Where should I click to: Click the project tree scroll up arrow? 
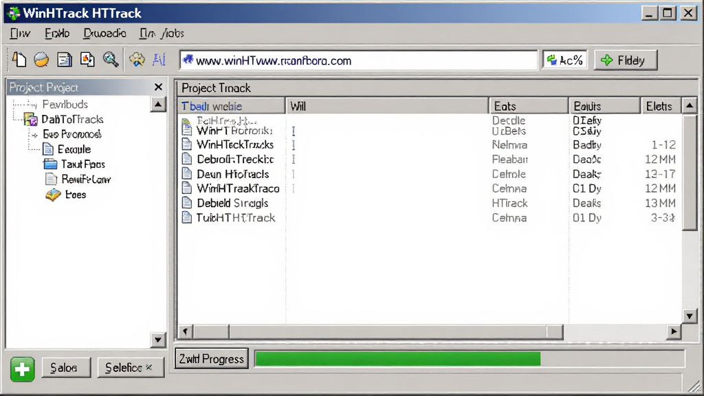tap(158, 104)
